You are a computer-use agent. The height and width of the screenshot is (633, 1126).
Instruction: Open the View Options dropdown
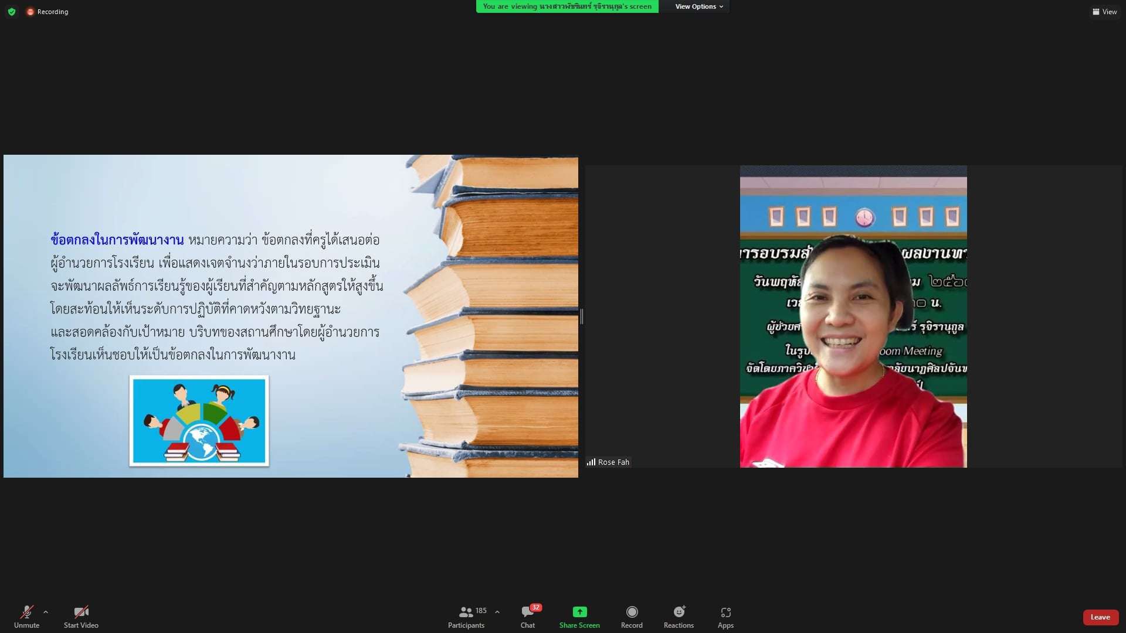point(699,6)
